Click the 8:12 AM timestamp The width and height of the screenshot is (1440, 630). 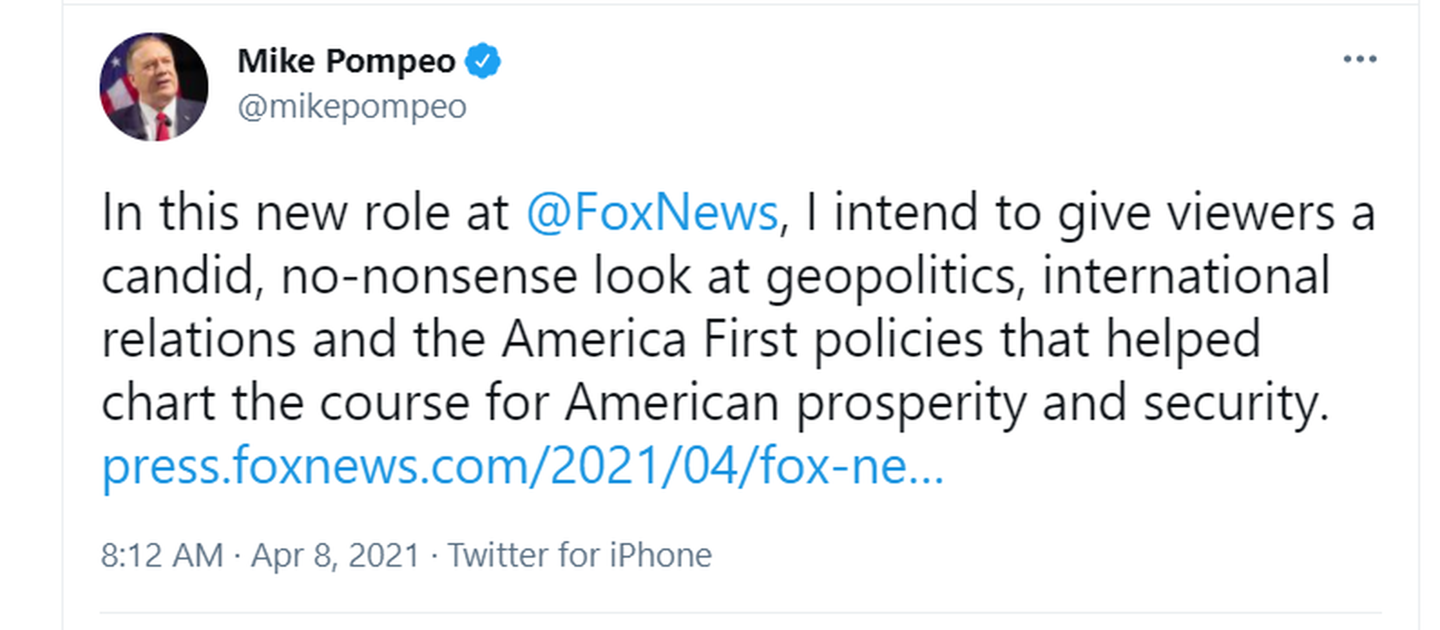point(162,555)
